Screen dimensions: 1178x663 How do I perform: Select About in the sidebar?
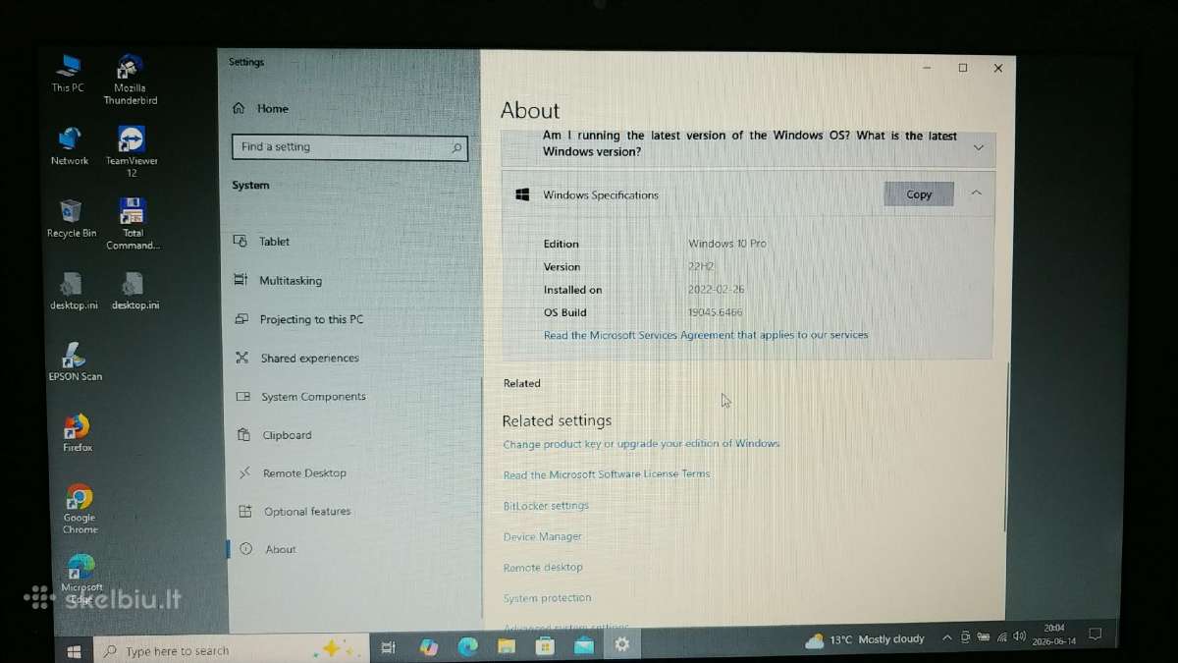268,549
